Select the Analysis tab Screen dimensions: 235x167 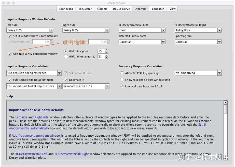[141, 9]
